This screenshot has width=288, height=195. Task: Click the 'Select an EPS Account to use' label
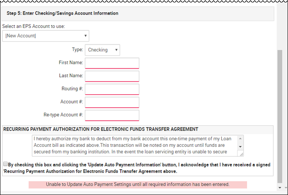(34, 26)
